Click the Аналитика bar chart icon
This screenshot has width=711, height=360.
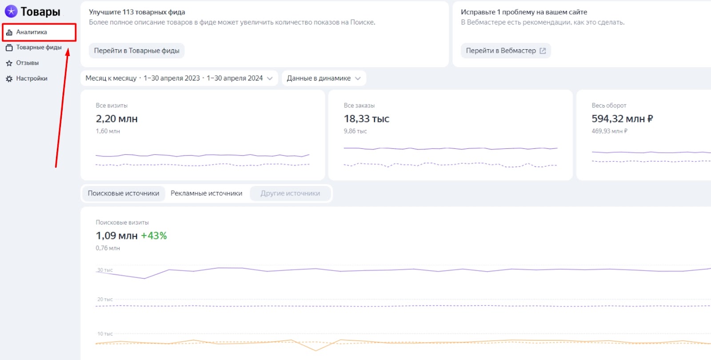9,32
